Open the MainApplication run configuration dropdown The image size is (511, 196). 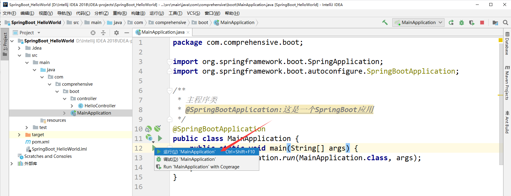coord(418,23)
